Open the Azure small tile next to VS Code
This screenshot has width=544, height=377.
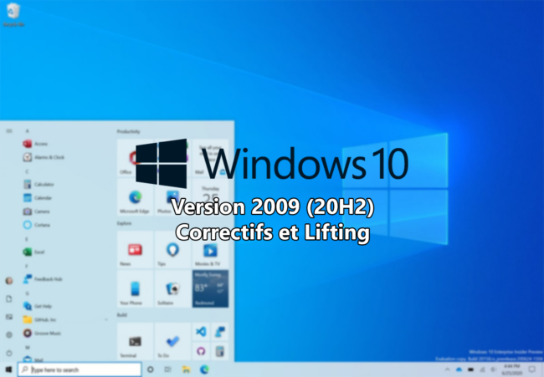(220, 332)
